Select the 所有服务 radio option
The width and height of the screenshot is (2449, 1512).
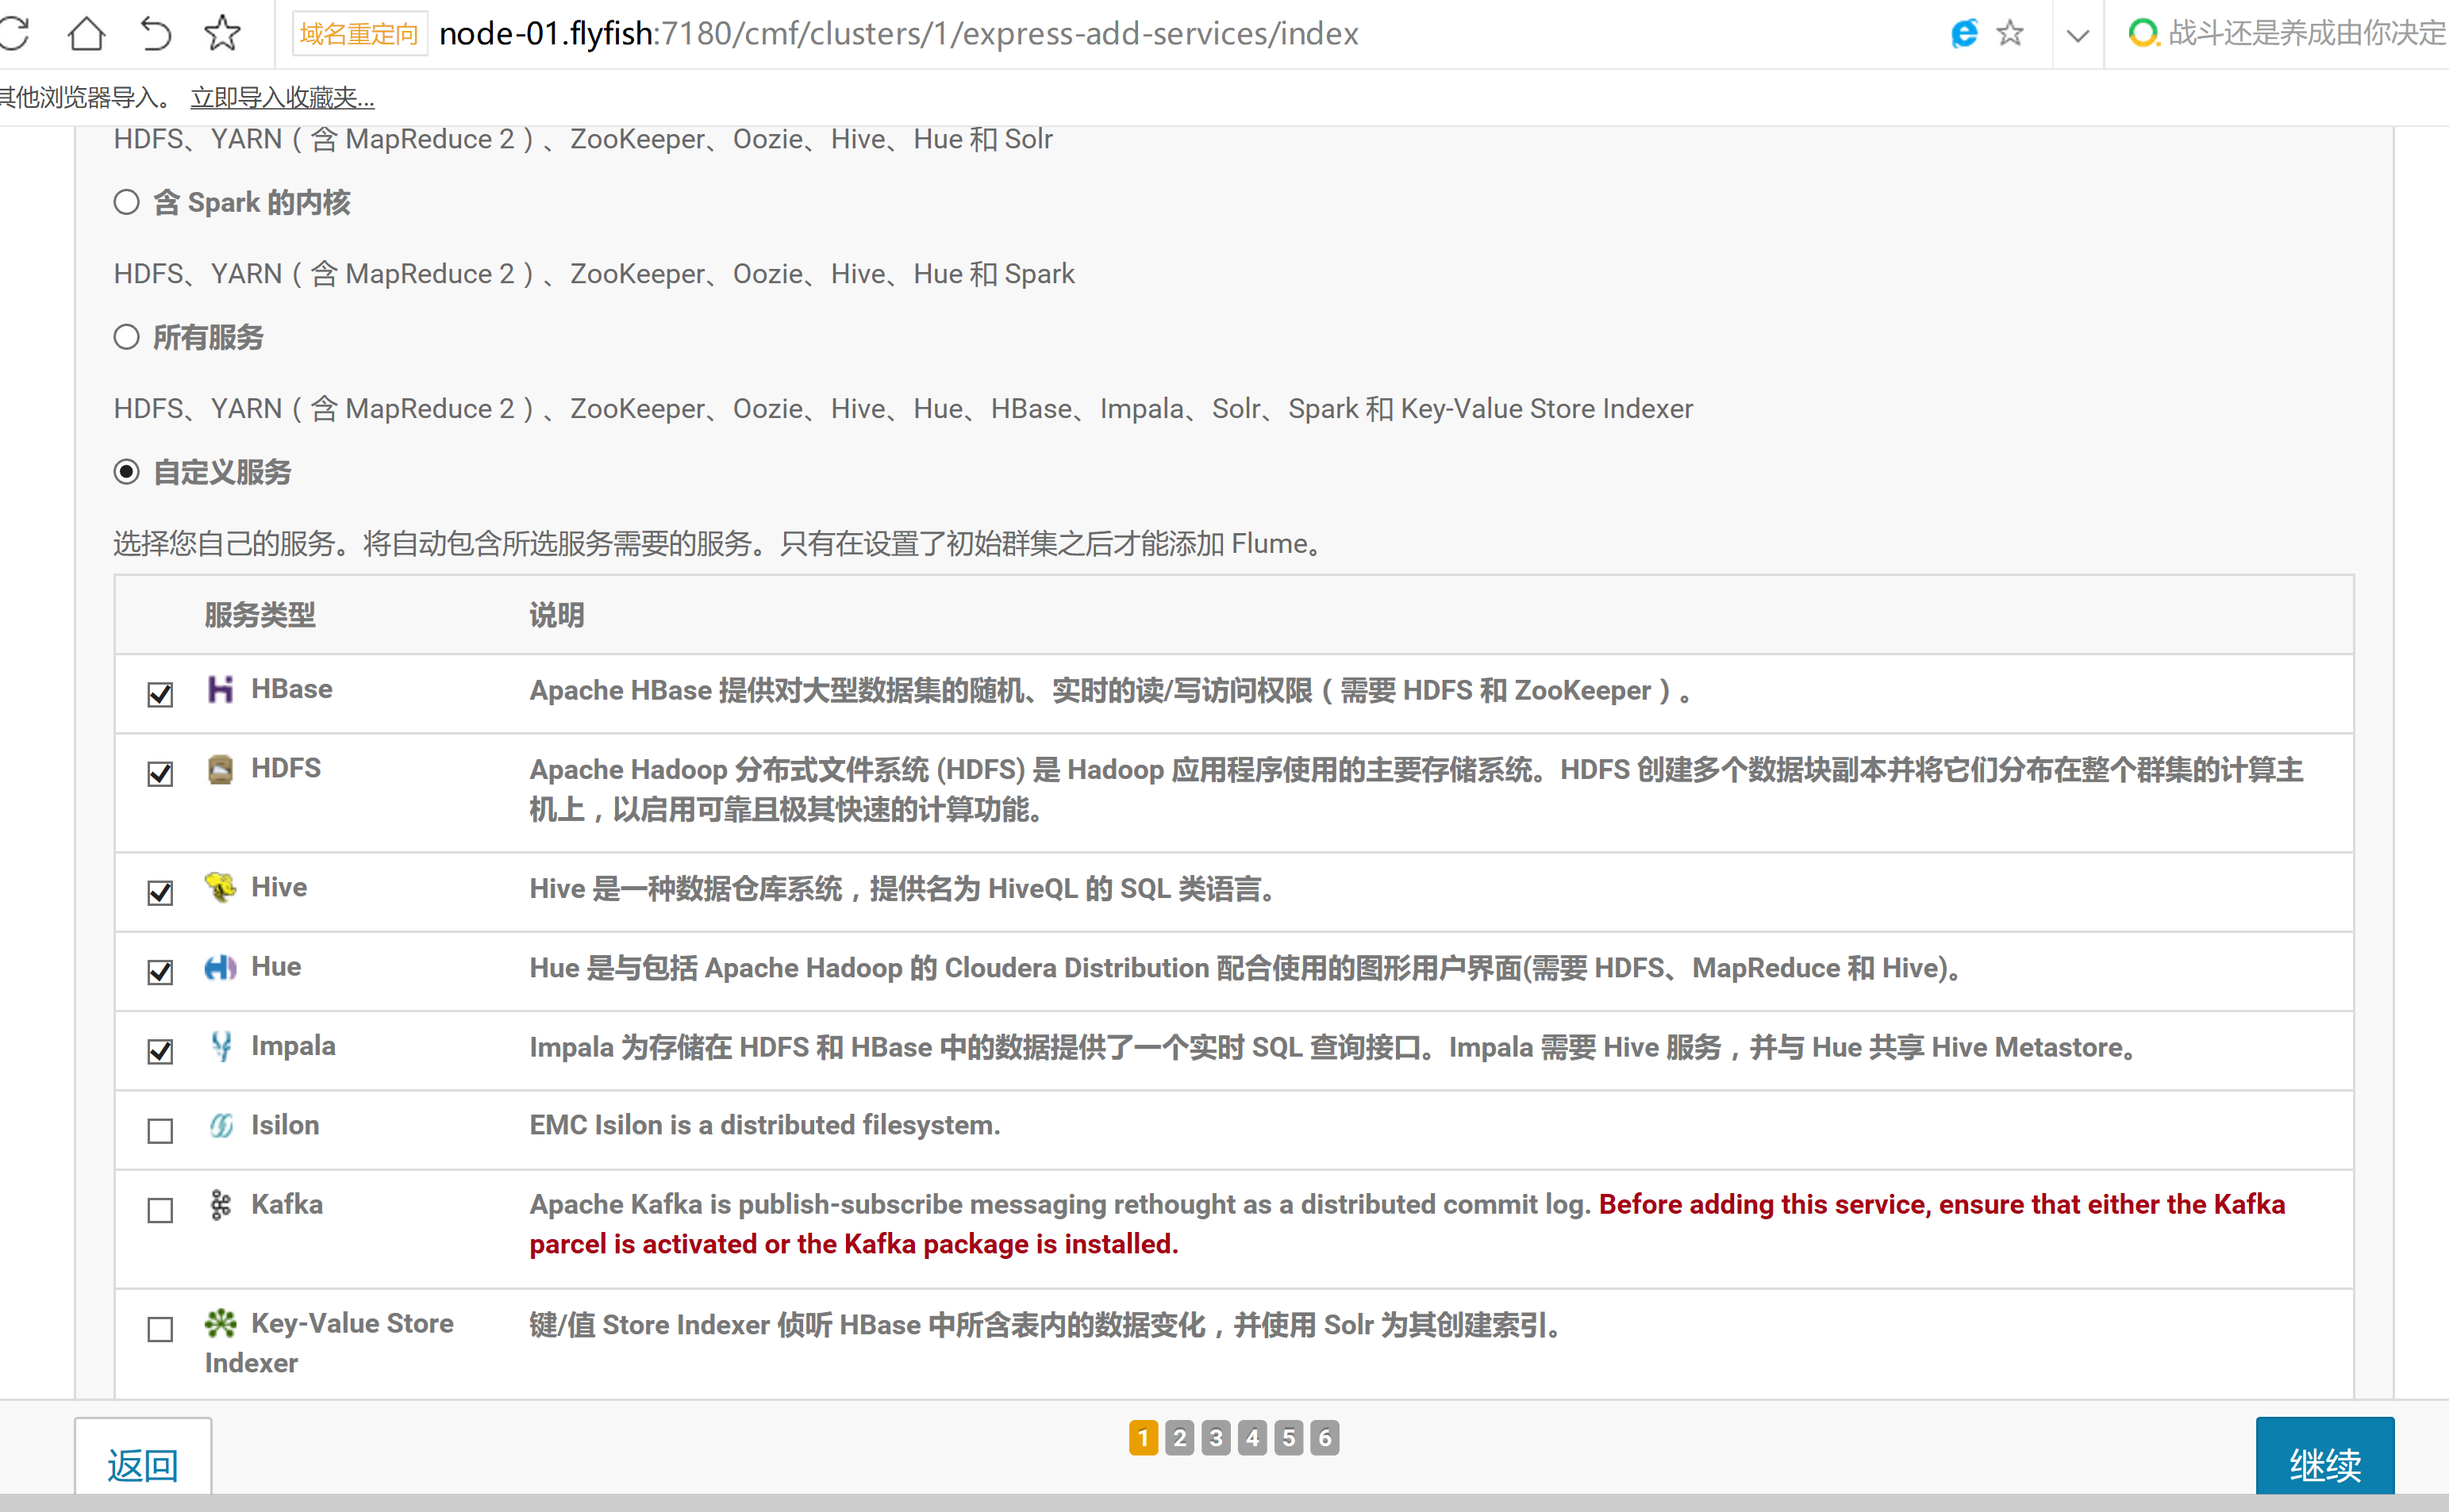tap(126, 337)
